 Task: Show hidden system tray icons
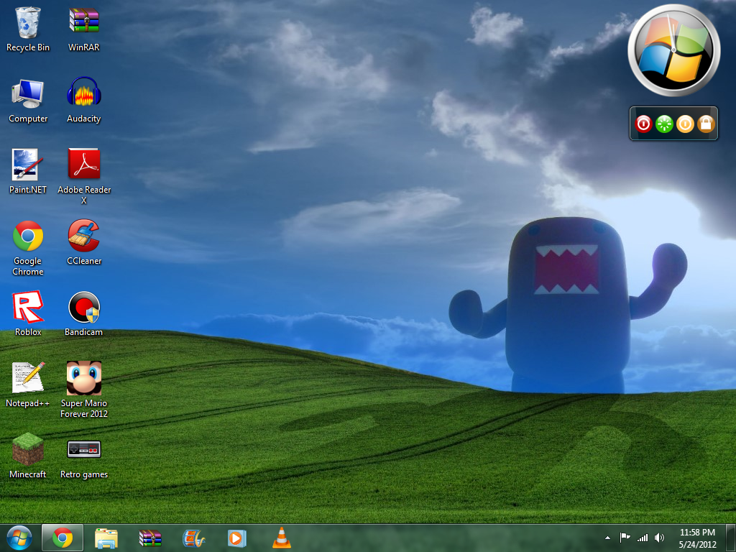tap(607, 538)
